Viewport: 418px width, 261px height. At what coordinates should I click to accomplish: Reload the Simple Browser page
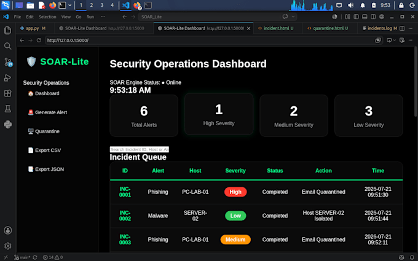tap(39, 40)
